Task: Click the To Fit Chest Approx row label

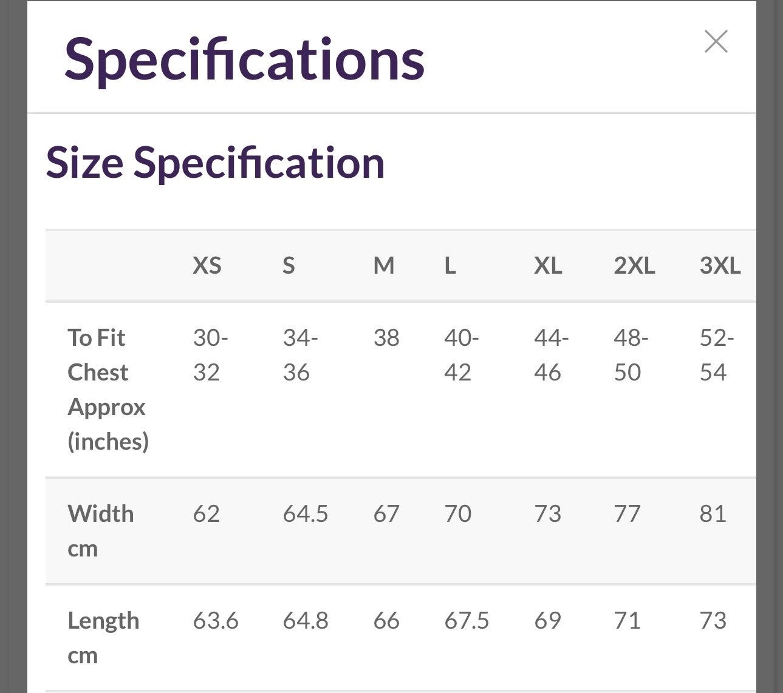Action: [x=108, y=389]
